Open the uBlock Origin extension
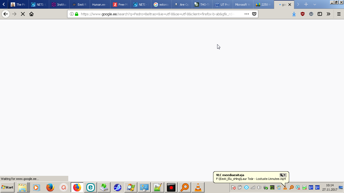The width and height of the screenshot is (344, 193). pyautogui.click(x=303, y=14)
